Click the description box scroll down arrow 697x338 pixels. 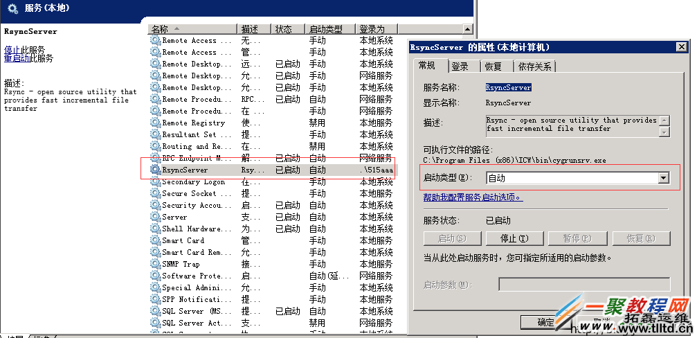point(664,132)
